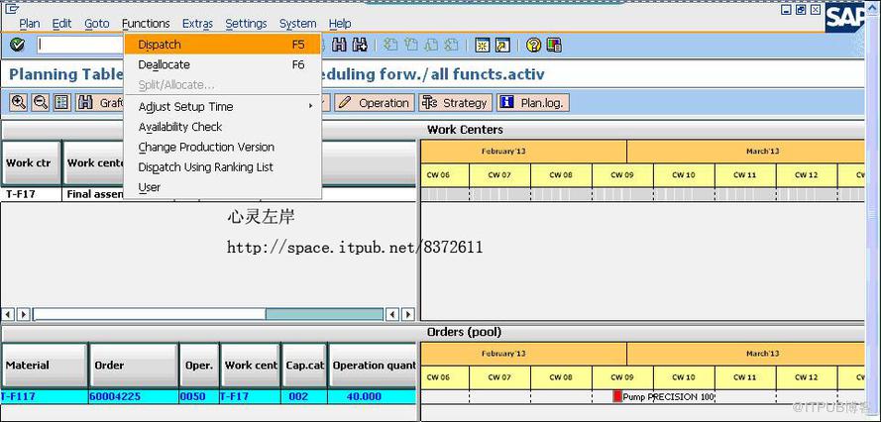Viewport: 881px width, 422px height.
Task: Click the green checkmark Enter icon
Action: click(x=18, y=45)
